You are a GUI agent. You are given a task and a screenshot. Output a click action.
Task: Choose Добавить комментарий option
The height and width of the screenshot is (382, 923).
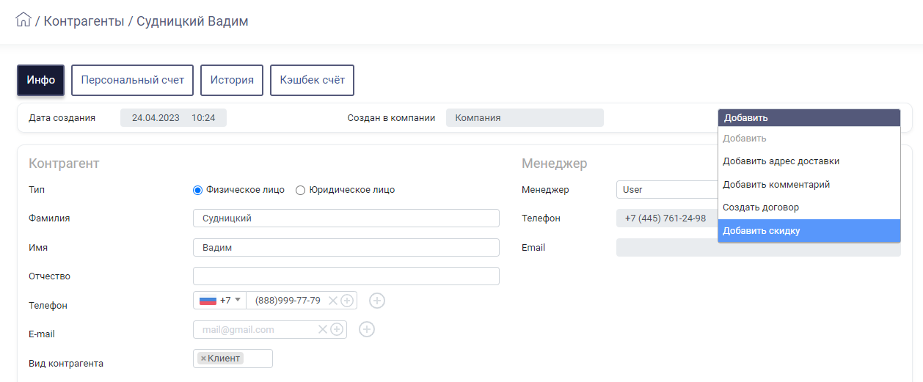pyautogui.click(x=809, y=185)
